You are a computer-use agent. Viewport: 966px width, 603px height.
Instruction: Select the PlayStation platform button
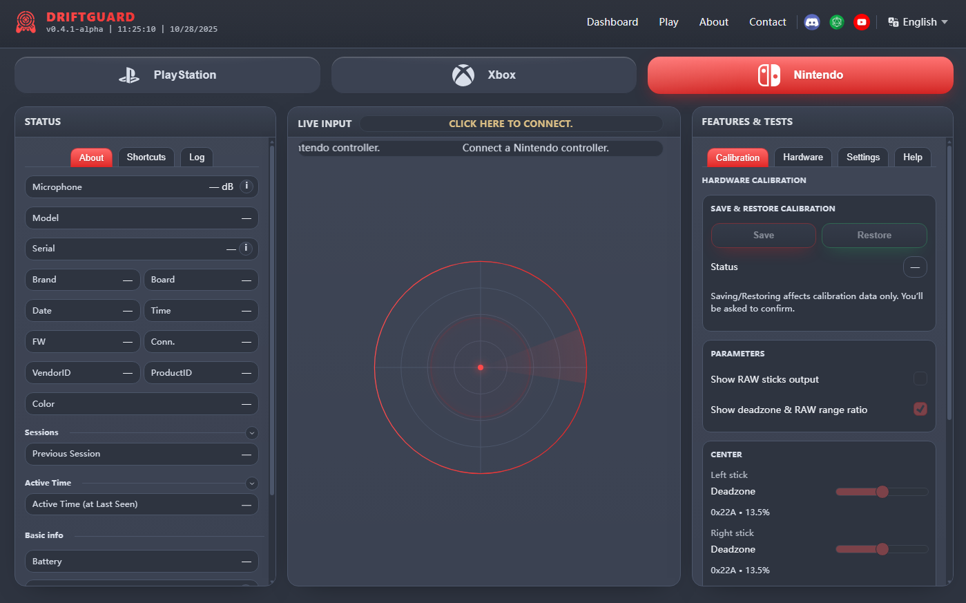[x=167, y=75]
